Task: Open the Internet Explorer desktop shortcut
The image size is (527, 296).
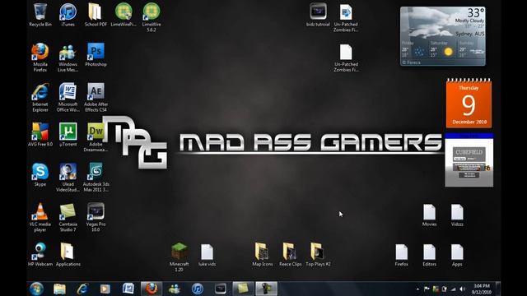Action: [40, 97]
